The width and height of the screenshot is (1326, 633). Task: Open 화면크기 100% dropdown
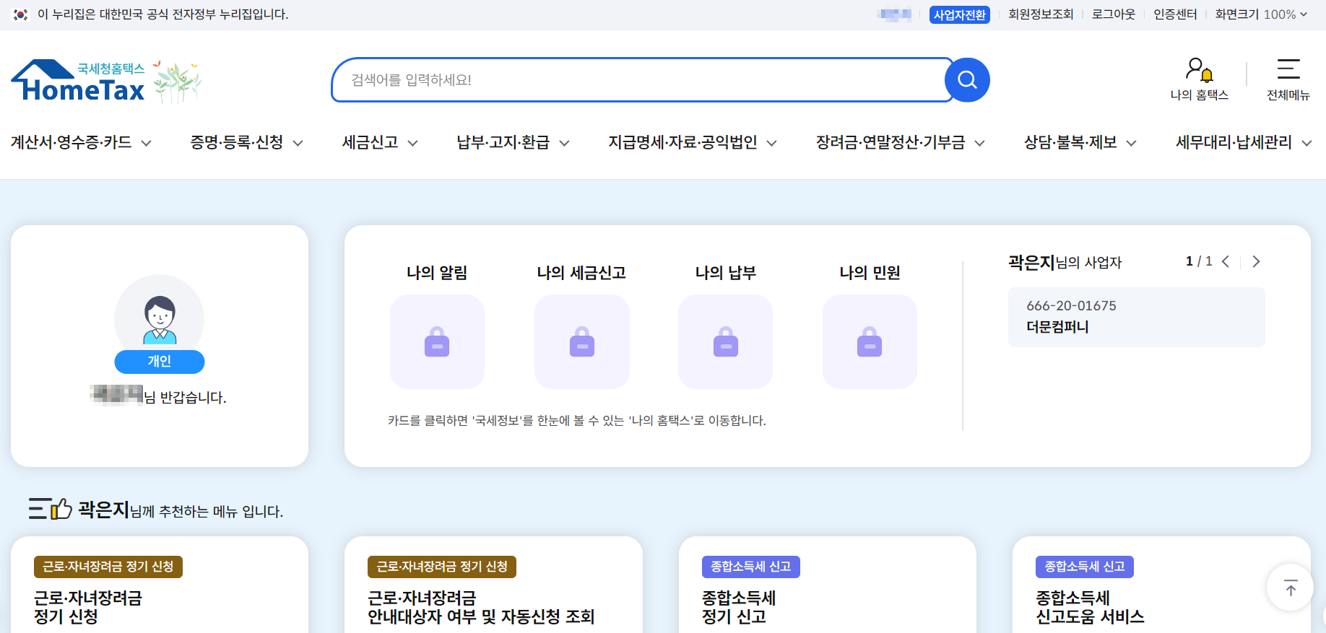1261,14
